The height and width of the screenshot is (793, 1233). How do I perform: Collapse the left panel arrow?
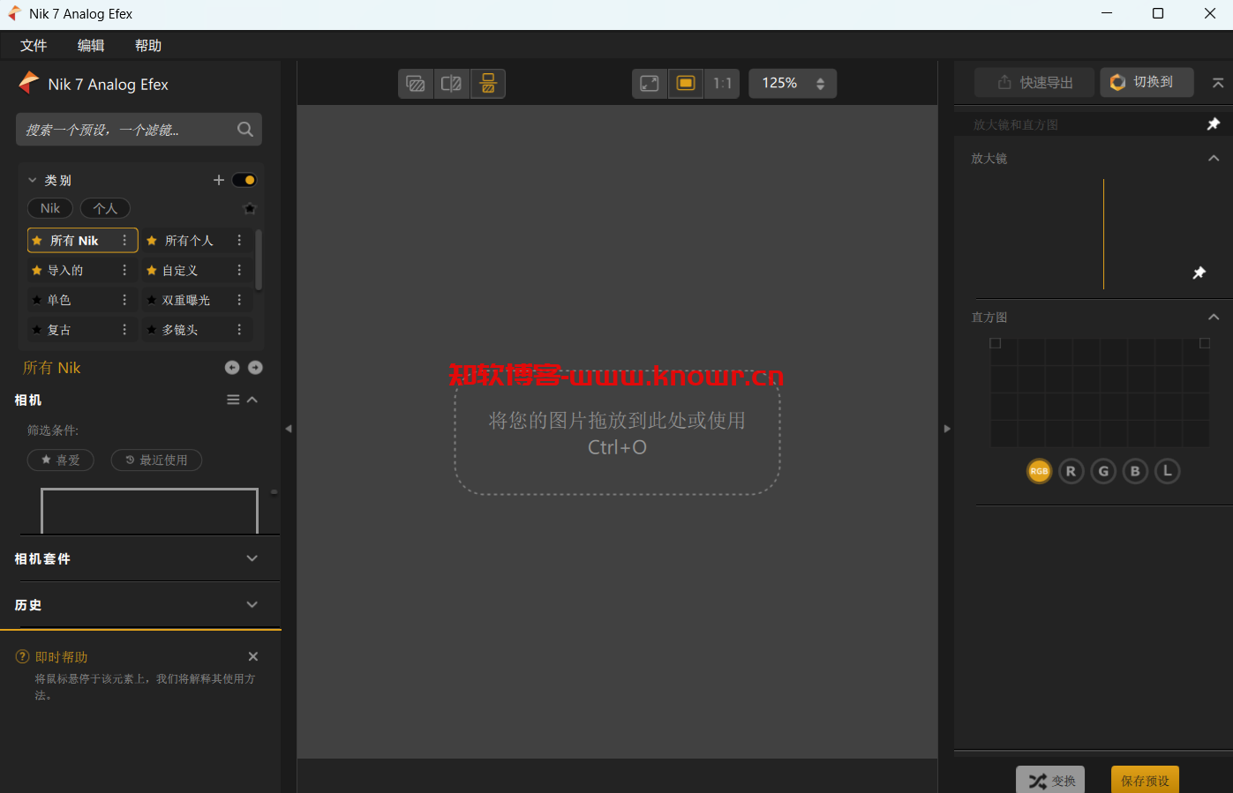289,429
